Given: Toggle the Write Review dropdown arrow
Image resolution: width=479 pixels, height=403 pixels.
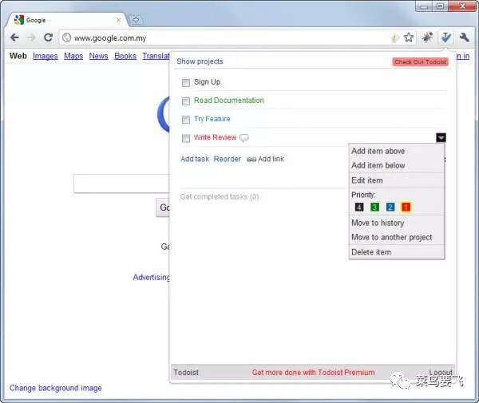Looking at the screenshot, I should [441, 138].
